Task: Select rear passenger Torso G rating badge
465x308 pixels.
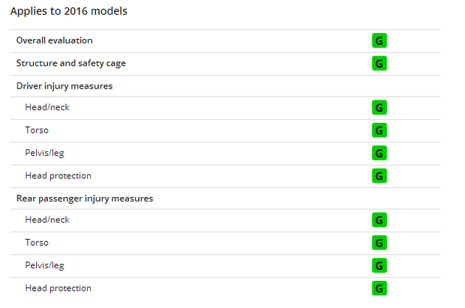Action: pos(379,243)
